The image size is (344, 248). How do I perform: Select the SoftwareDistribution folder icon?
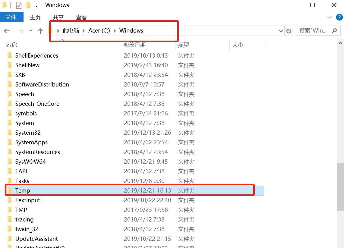tap(10, 84)
